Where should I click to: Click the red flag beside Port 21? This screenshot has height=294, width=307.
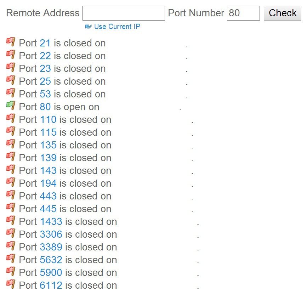(11, 42)
